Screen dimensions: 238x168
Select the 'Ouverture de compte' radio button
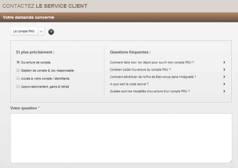18,62
